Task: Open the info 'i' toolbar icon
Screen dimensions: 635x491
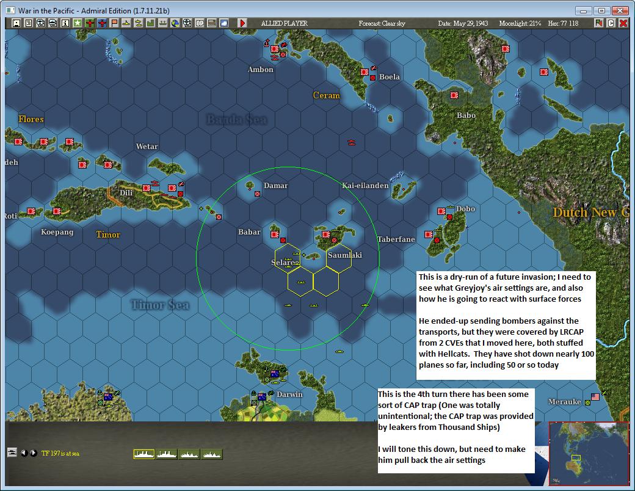Action: tap(65, 23)
